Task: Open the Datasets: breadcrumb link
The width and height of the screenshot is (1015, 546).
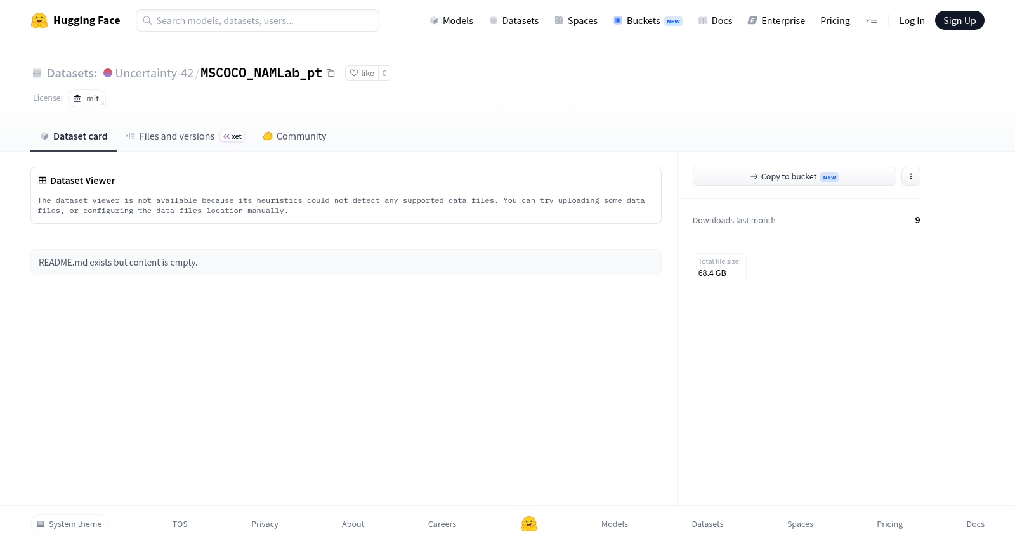Action: coord(72,73)
